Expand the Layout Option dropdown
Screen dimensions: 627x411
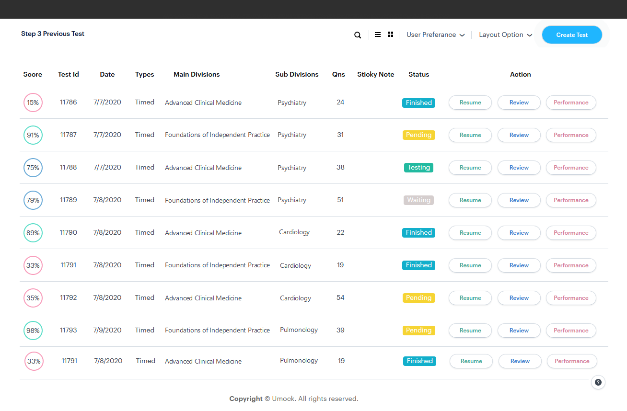pyautogui.click(x=506, y=35)
